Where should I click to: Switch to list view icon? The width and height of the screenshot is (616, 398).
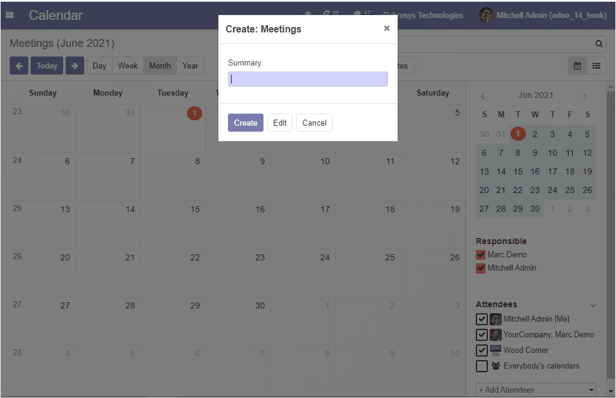pos(596,66)
